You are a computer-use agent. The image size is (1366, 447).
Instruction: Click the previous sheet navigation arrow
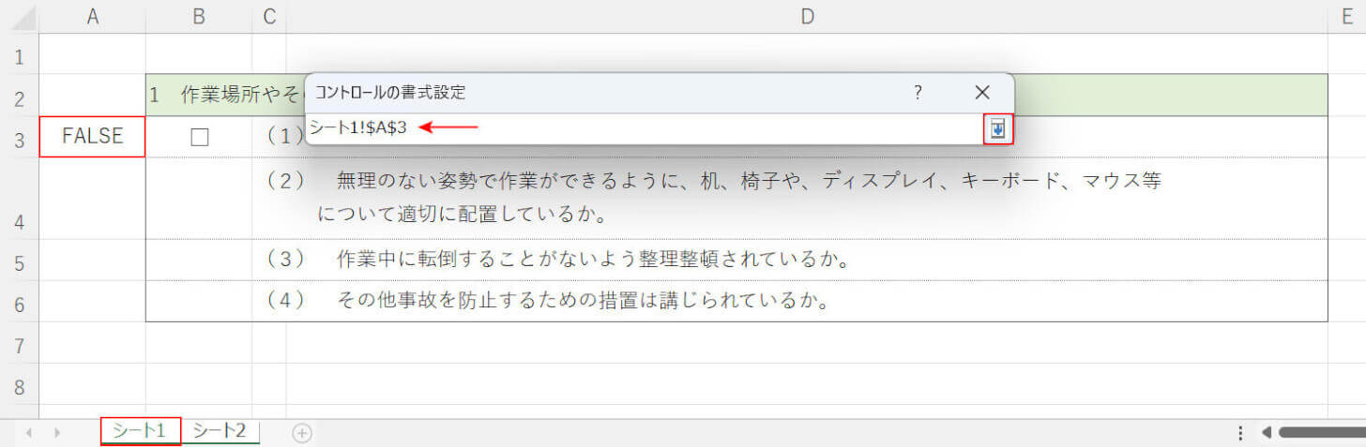(x=29, y=432)
